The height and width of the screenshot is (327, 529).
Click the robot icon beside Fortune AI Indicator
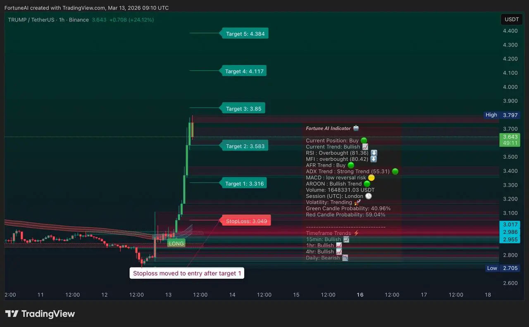coord(356,128)
